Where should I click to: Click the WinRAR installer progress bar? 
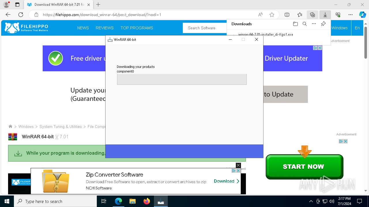182,79
